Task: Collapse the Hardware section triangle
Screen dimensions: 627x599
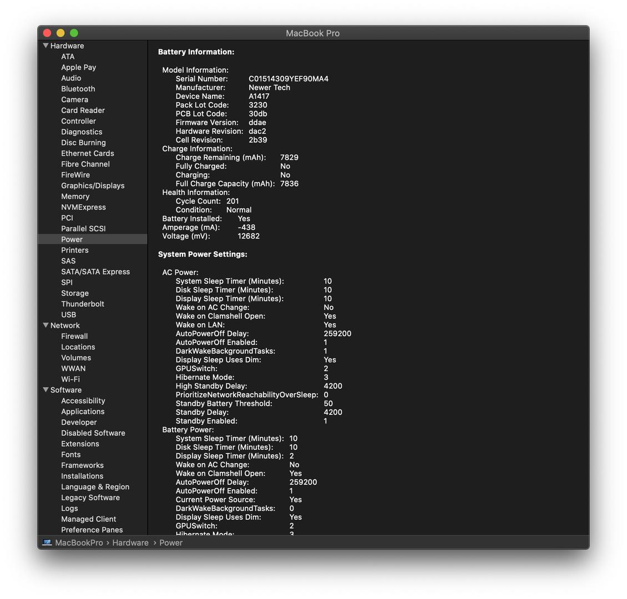Action: [x=45, y=46]
